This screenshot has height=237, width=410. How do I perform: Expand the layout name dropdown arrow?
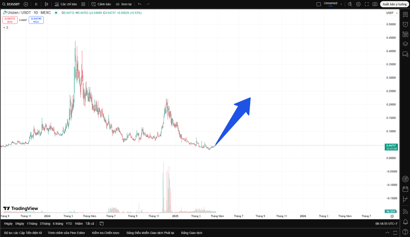341,4
